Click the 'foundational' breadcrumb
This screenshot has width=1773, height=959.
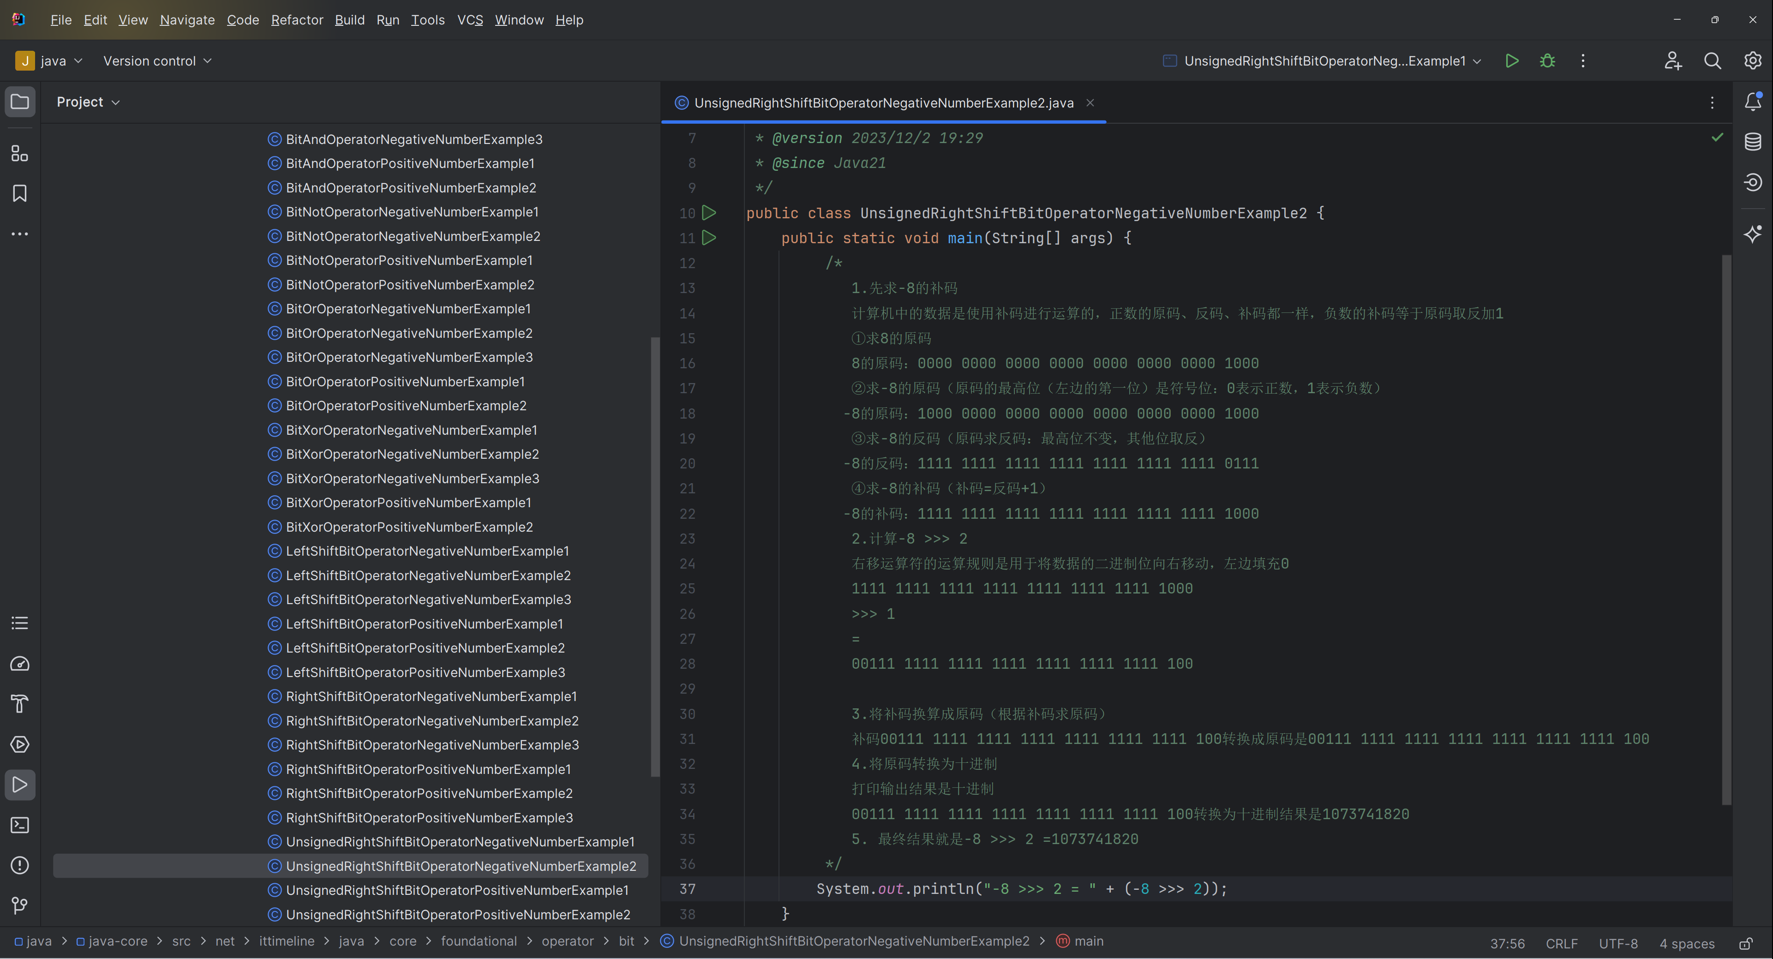pos(479,941)
